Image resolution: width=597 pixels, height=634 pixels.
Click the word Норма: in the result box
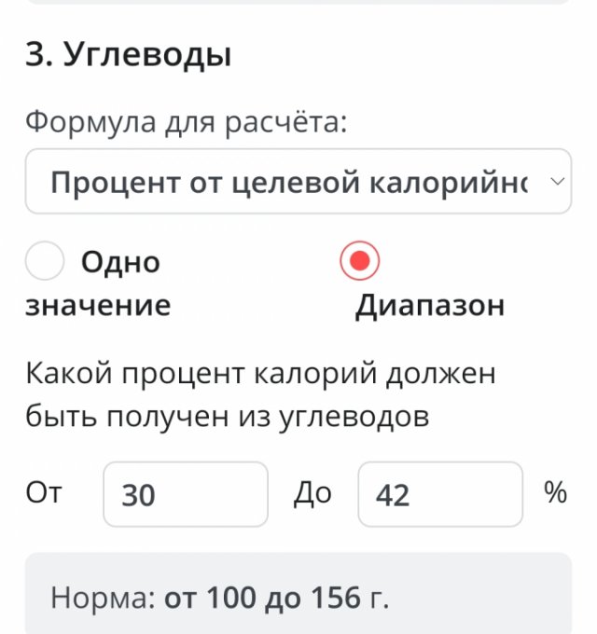tap(103, 599)
